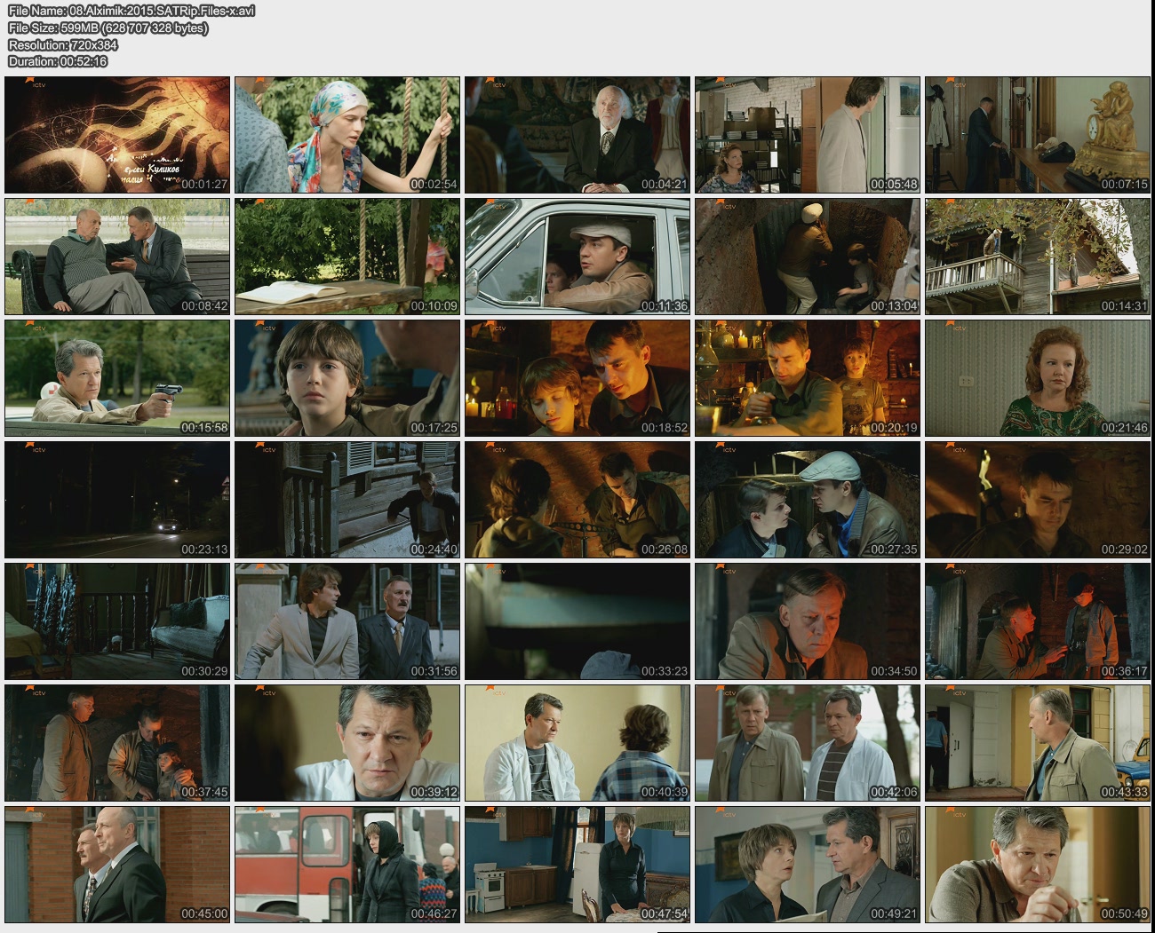Click the park bench frame at 00:08:42

[117, 257]
